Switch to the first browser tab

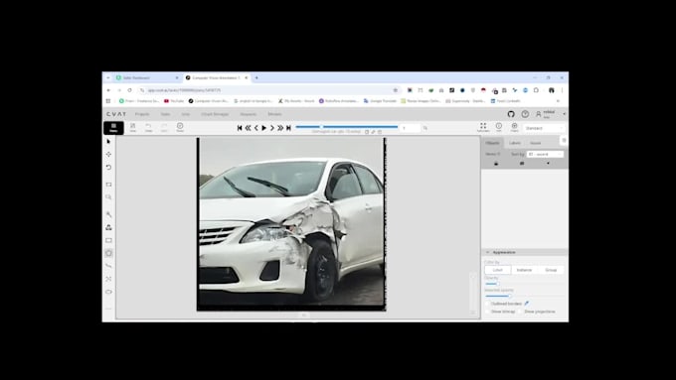pyautogui.click(x=147, y=78)
